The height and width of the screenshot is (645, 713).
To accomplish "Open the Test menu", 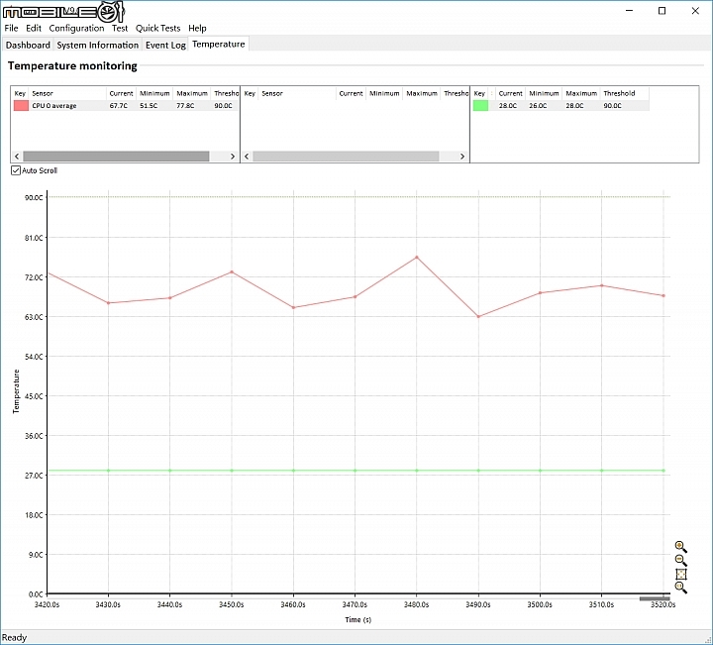I will click(120, 28).
